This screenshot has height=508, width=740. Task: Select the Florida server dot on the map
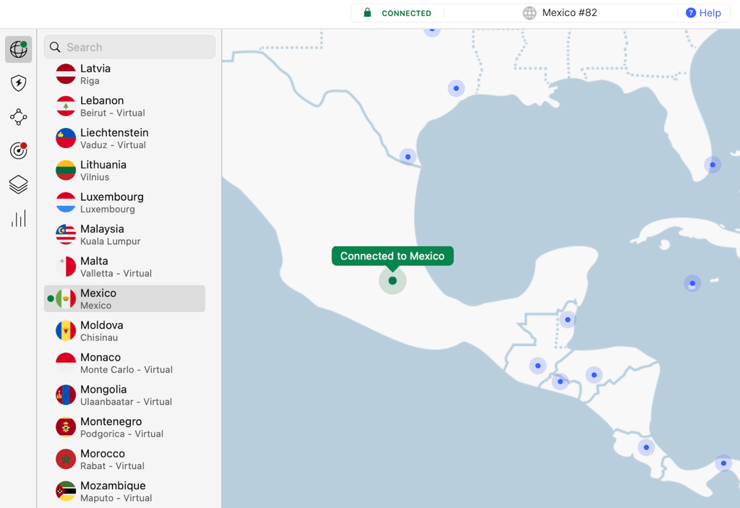point(712,165)
